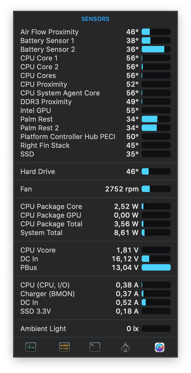The image size is (191, 373).
Task: Click the SENSORS panel header
Action: pos(95,19)
